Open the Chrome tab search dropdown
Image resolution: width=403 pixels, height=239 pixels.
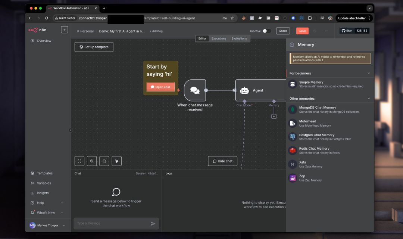coord(369,8)
